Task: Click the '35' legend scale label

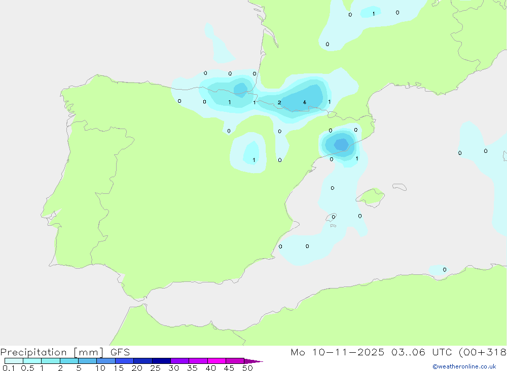Action: 192,368
